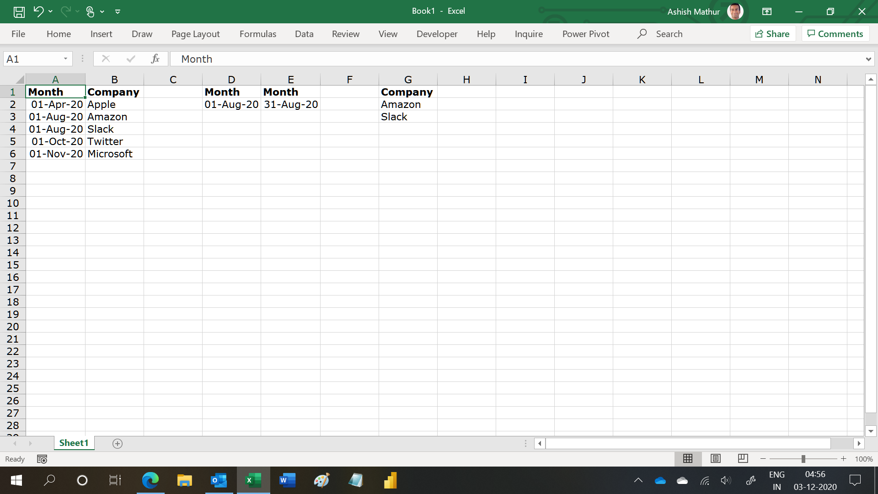Adjust the zoom slider handle

pos(803,459)
